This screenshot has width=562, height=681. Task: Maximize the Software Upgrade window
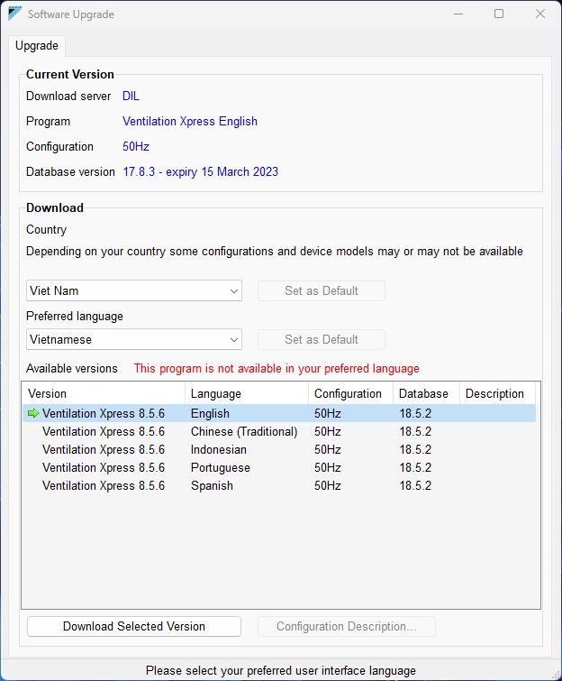499,14
